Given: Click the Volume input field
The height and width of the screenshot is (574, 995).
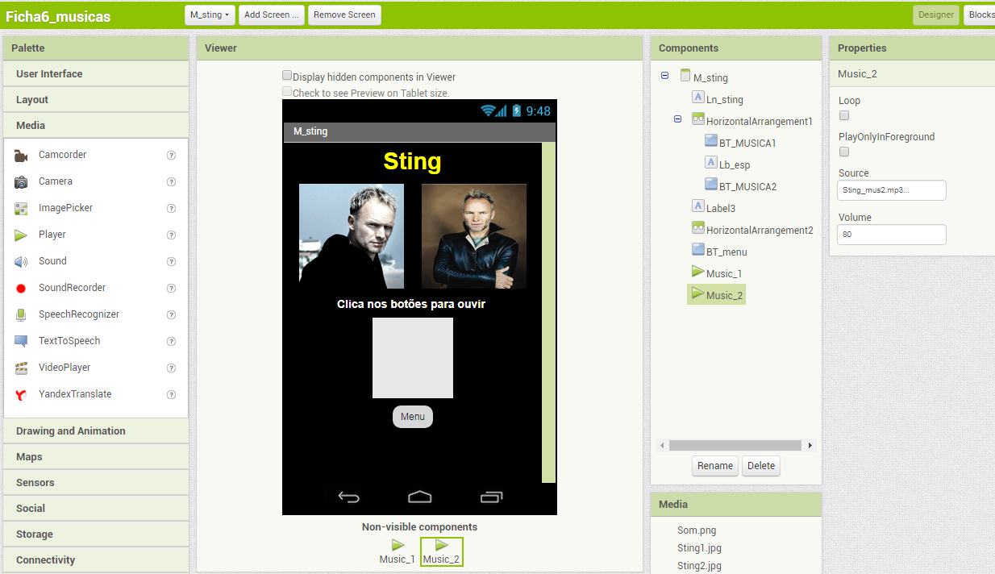Looking at the screenshot, I should pyautogui.click(x=892, y=235).
